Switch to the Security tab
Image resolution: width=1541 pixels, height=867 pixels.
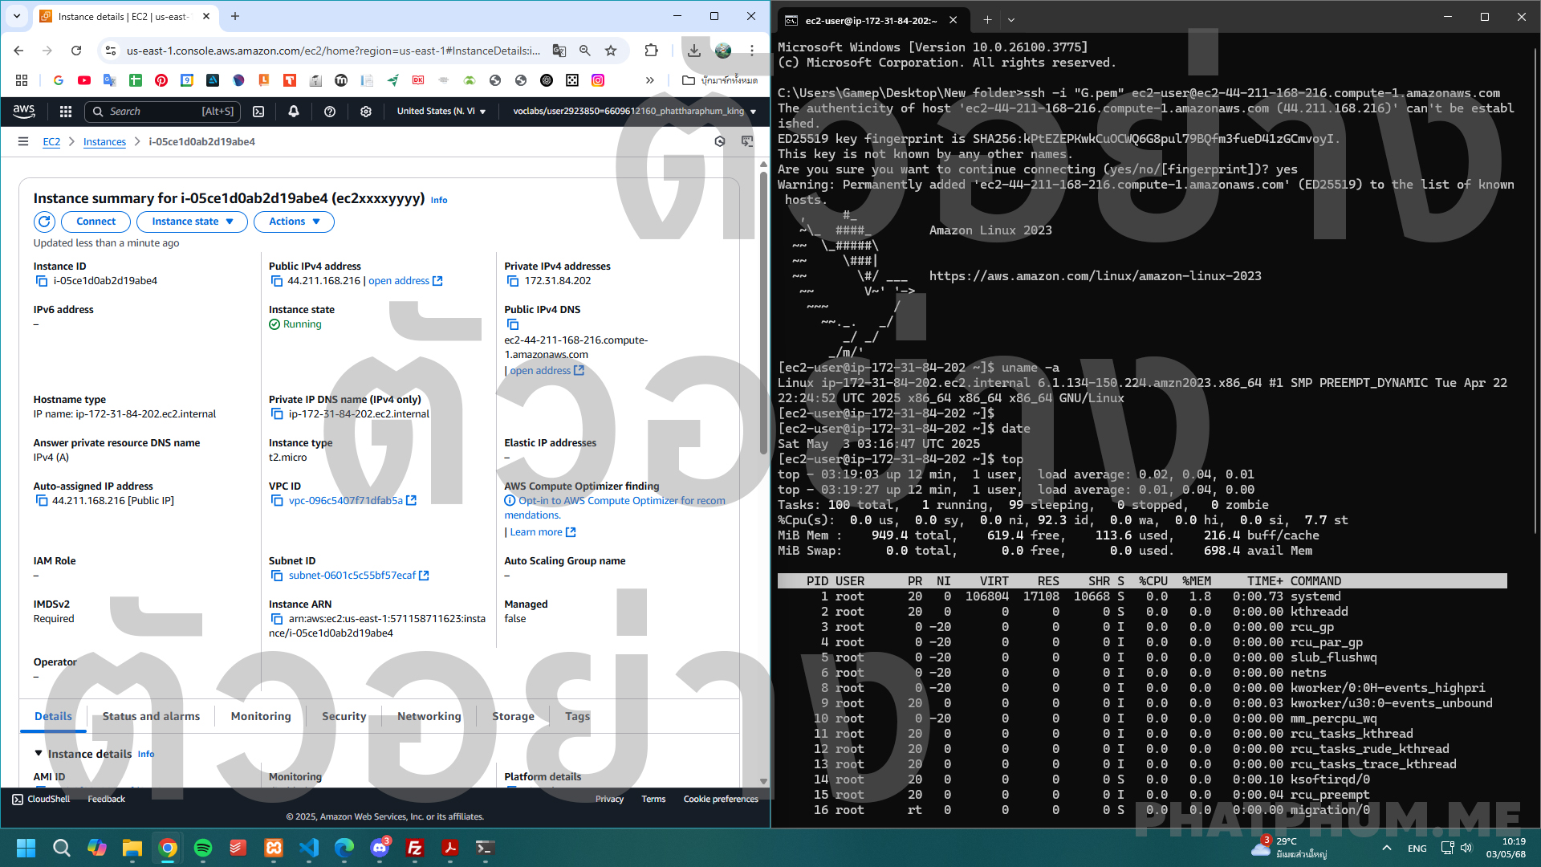pyautogui.click(x=344, y=716)
